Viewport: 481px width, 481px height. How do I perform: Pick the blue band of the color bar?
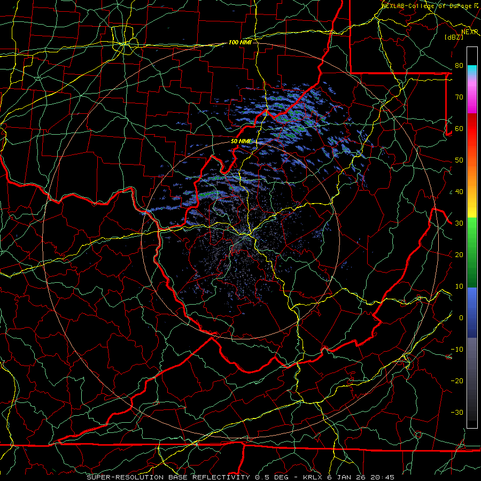472,313
